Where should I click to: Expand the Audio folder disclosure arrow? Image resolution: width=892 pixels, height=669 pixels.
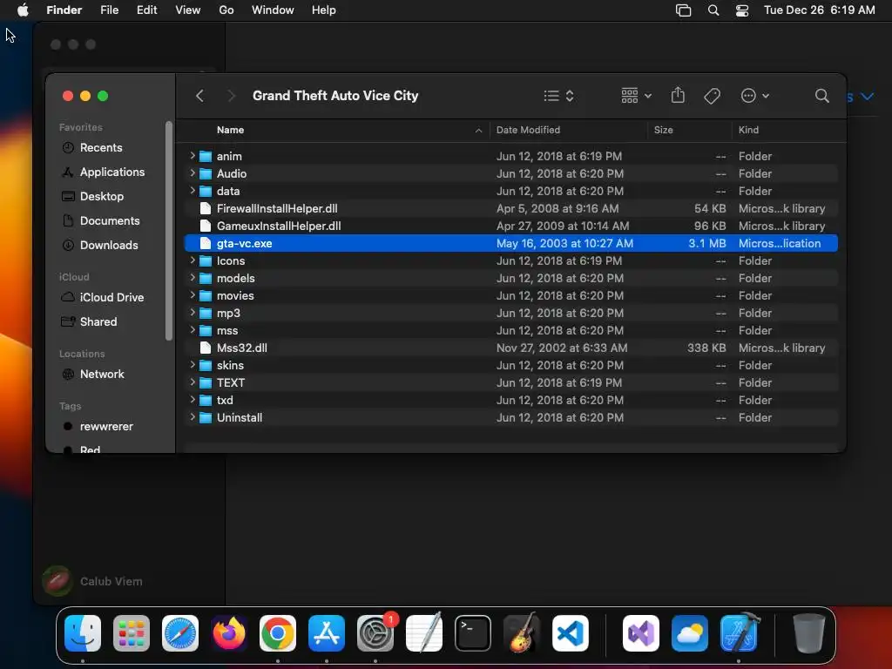(193, 173)
